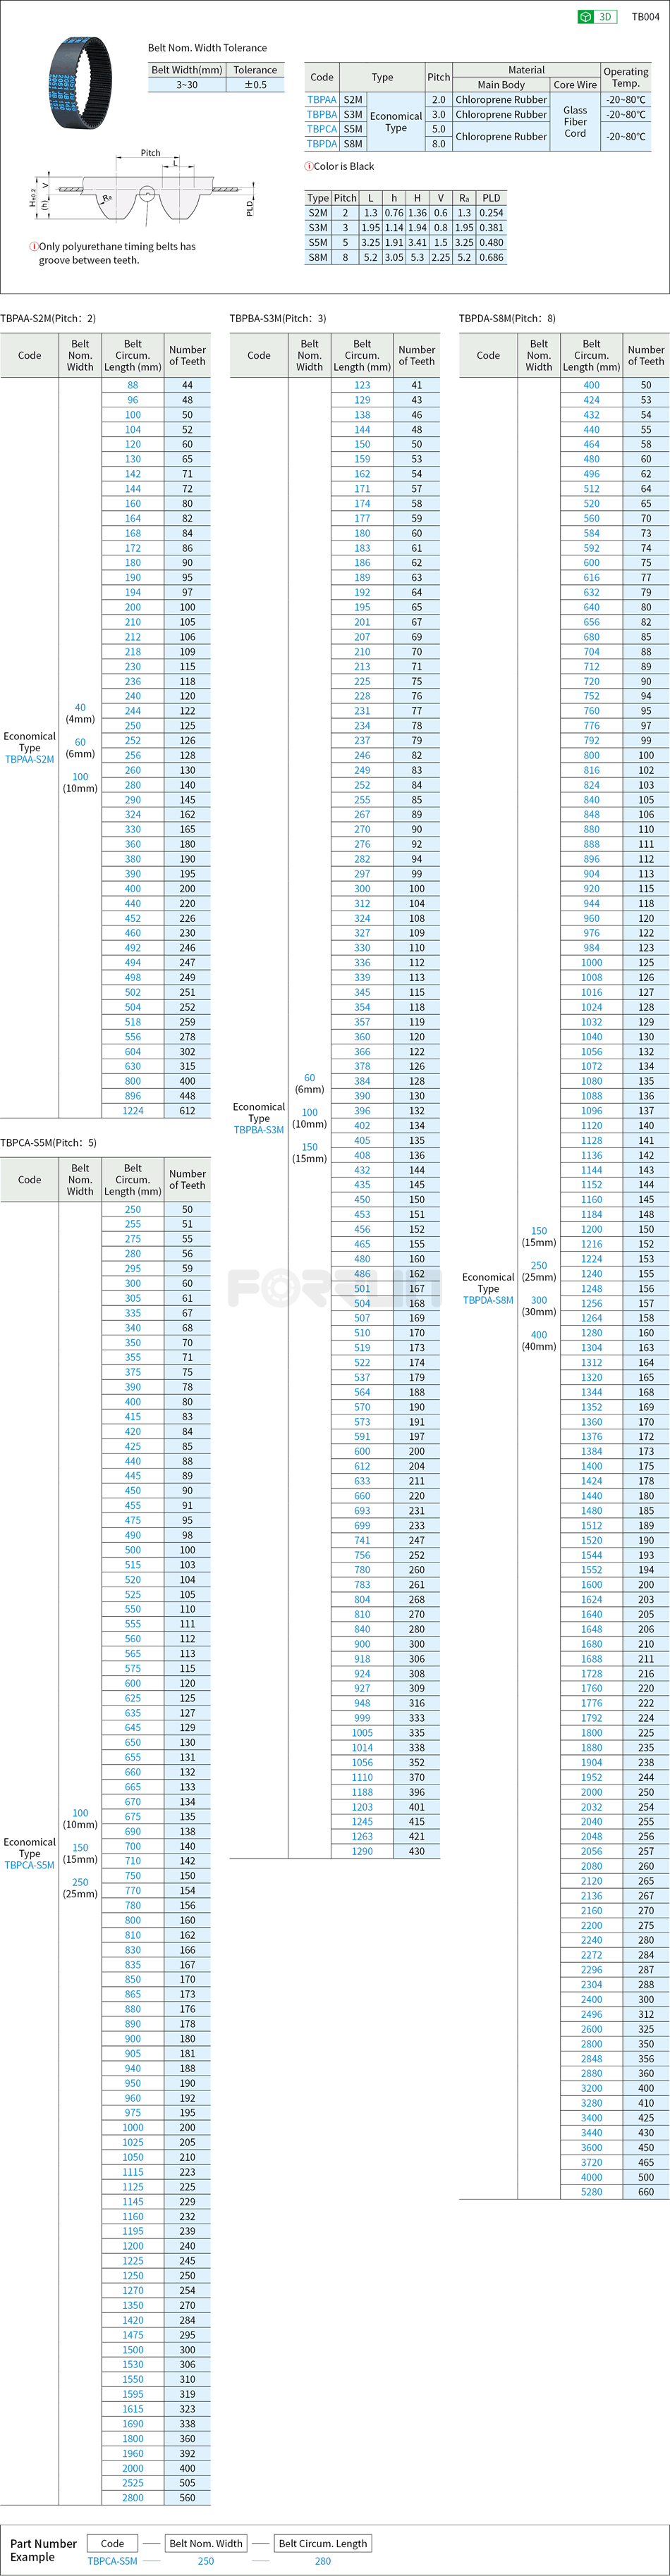Open the TBPCA code link in the material table

point(322,129)
